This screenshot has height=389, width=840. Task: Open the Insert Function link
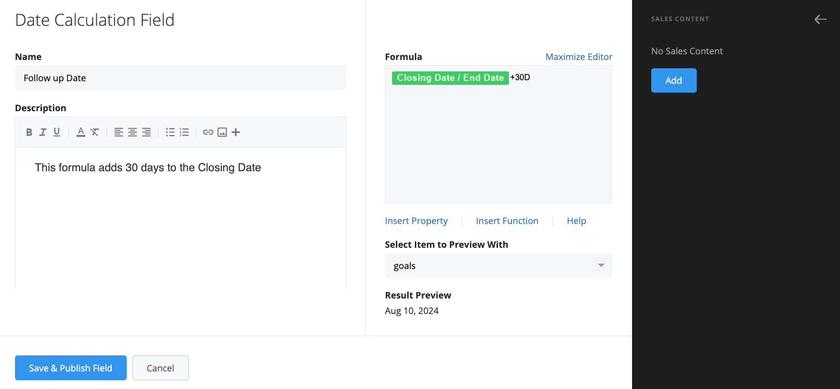(507, 220)
